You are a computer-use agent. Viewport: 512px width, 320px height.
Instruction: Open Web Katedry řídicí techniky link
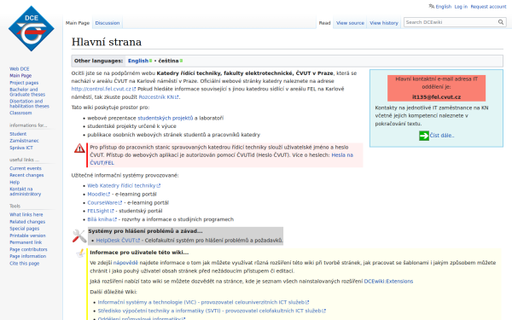124,185
